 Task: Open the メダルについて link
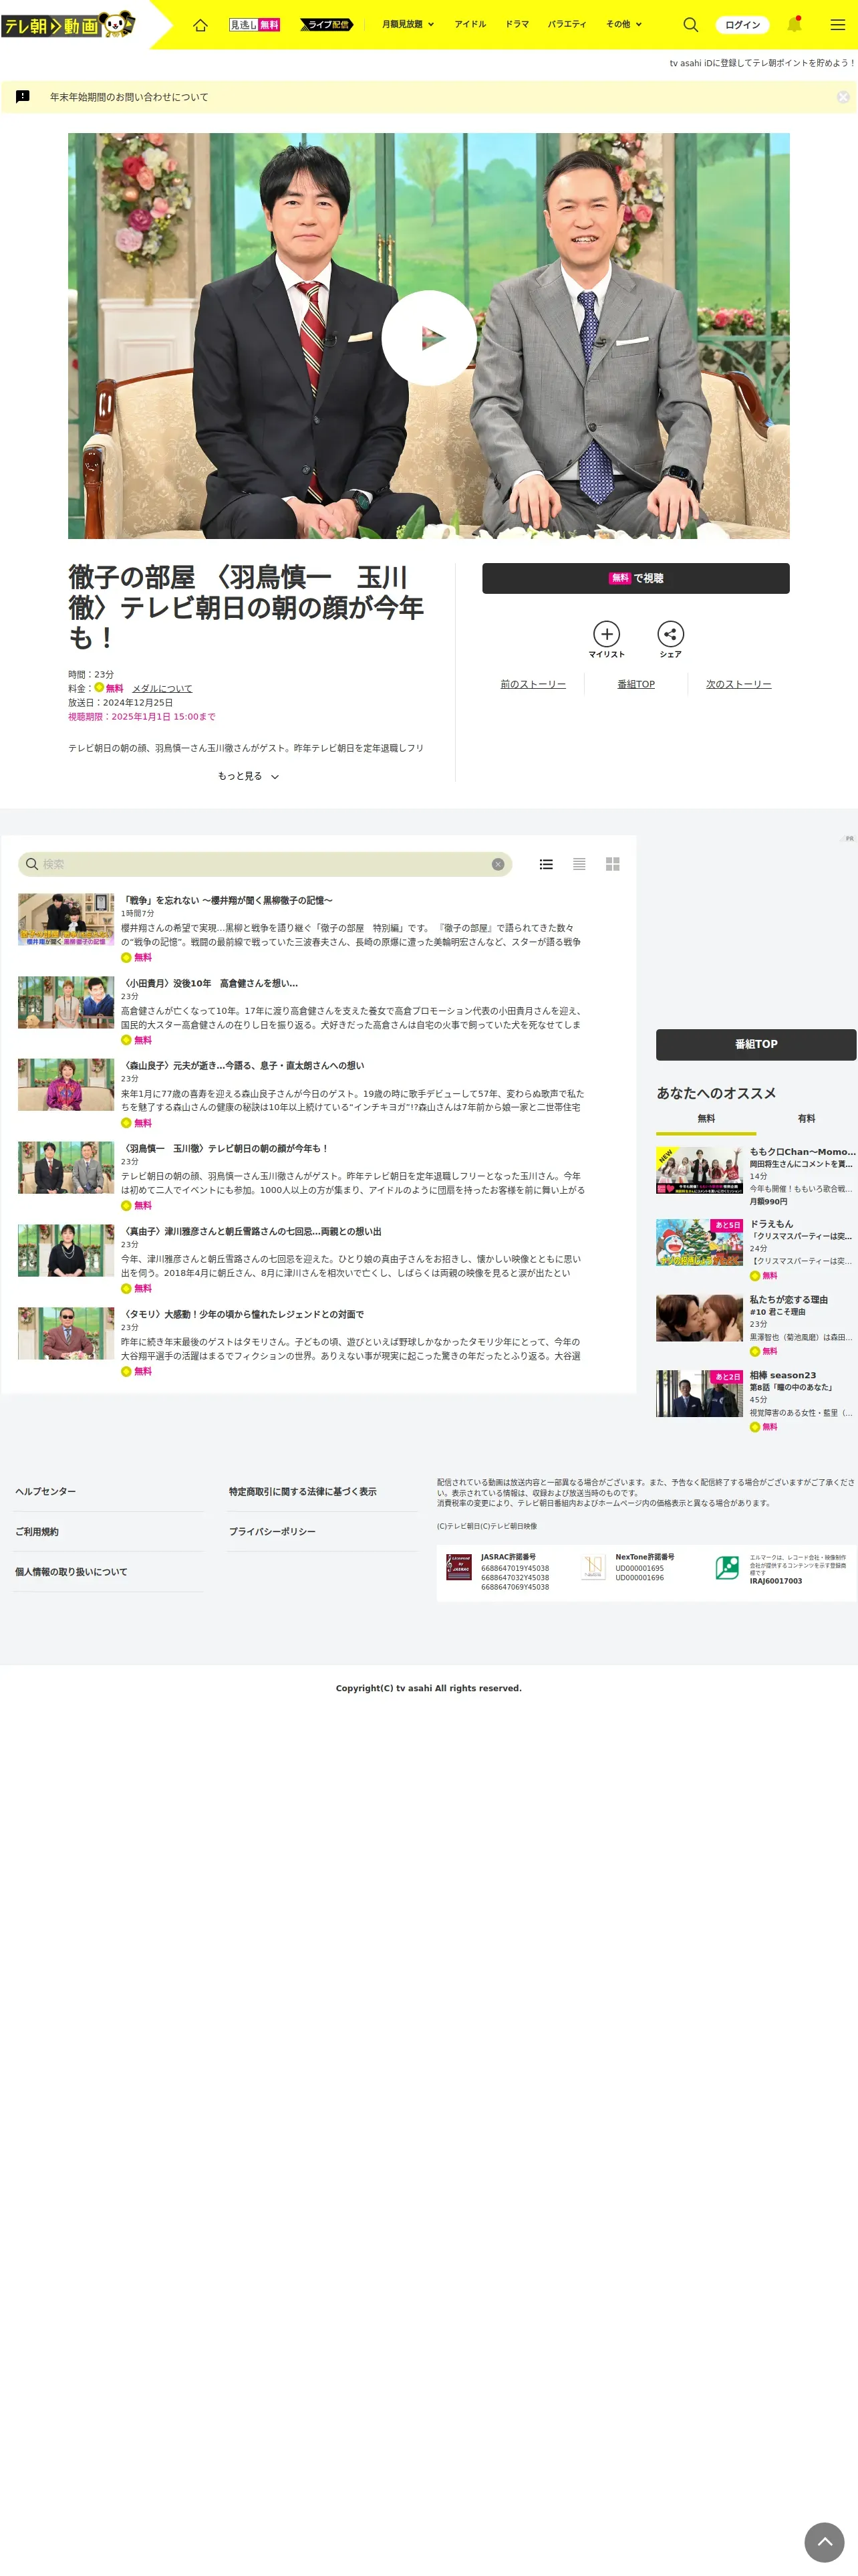(x=162, y=688)
